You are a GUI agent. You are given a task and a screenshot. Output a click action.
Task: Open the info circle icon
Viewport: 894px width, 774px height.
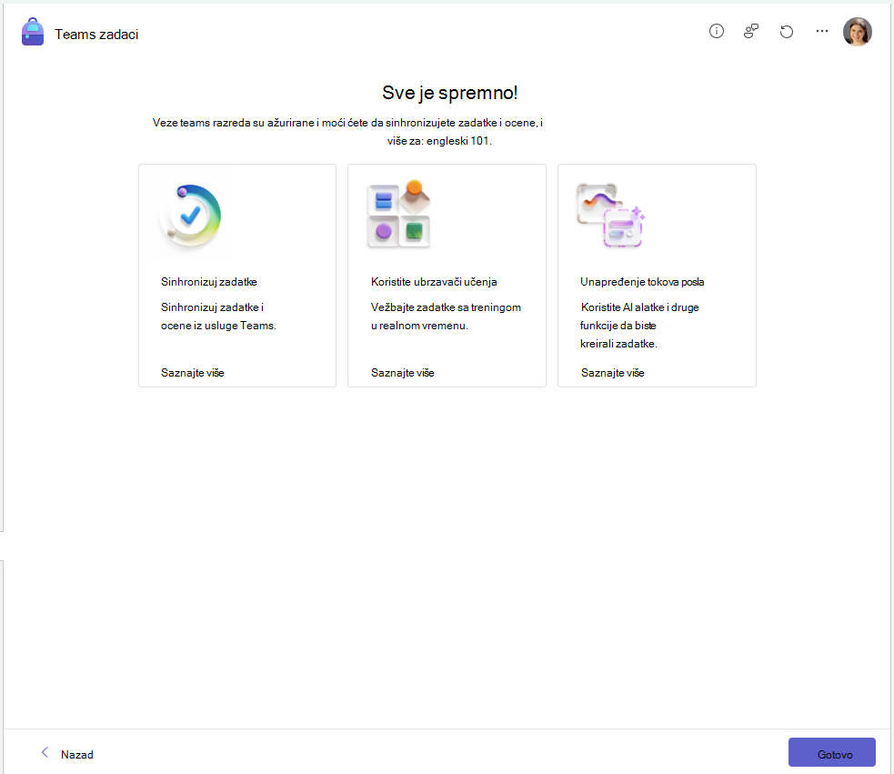[716, 31]
